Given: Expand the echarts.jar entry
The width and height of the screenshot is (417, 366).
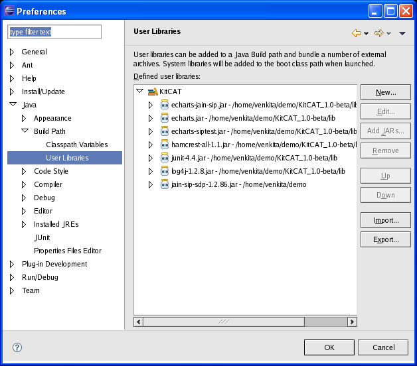Looking at the screenshot, I should (x=151, y=118).
